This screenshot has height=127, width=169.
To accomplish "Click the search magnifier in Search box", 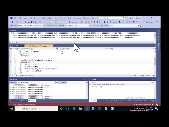I will (124, 18).
